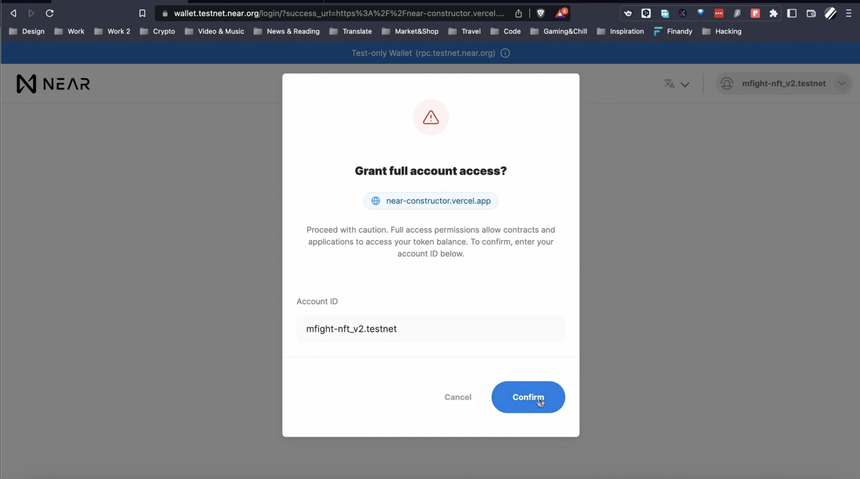Confirm full account access

(528, 397)
